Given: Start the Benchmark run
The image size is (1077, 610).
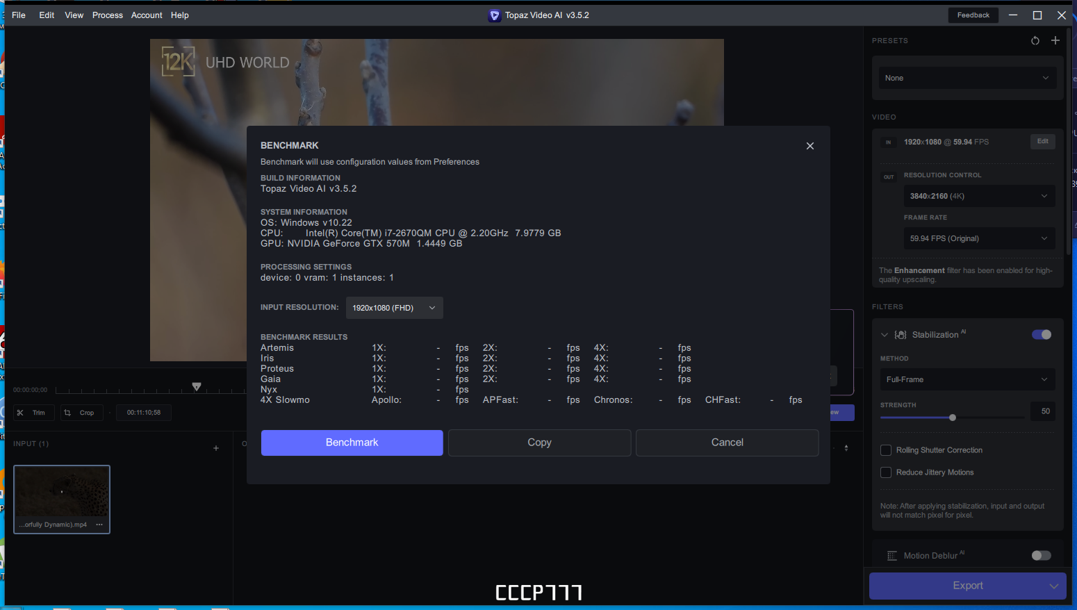Looking at the screenshot, I should tap(352, 443).
